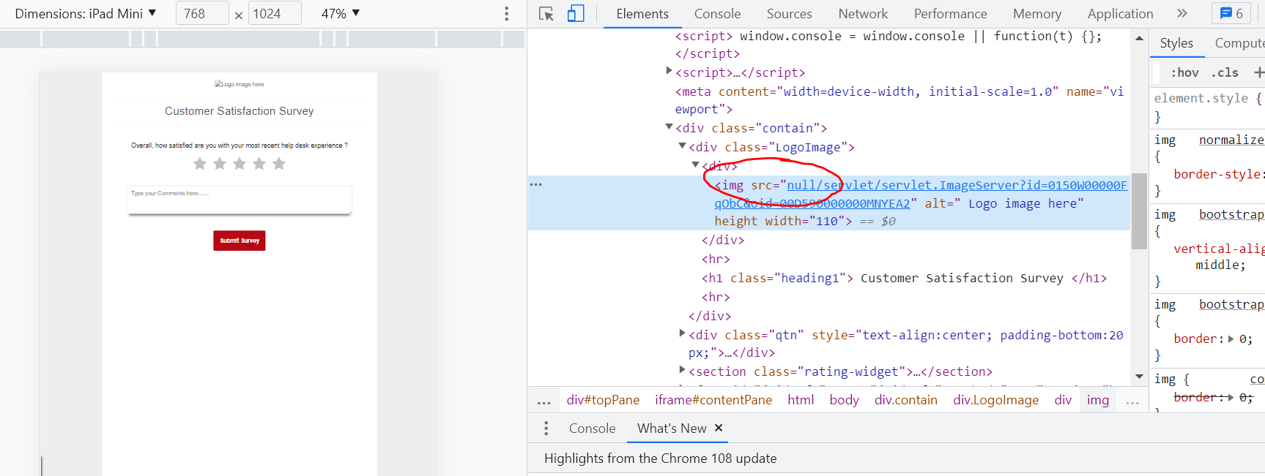Activate the inspect element picker icon
This screenshot has width=1265, height=476.
click(546, 14)
